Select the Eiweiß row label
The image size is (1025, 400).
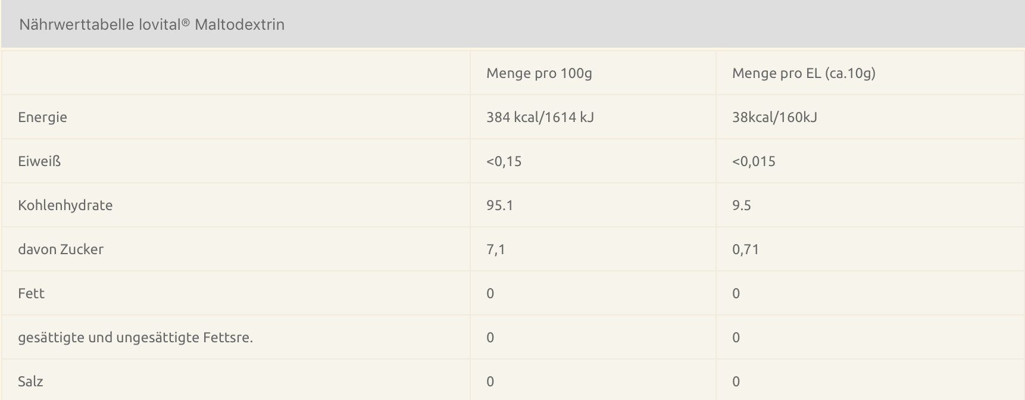pyautogui.click(x=39, y=161)
